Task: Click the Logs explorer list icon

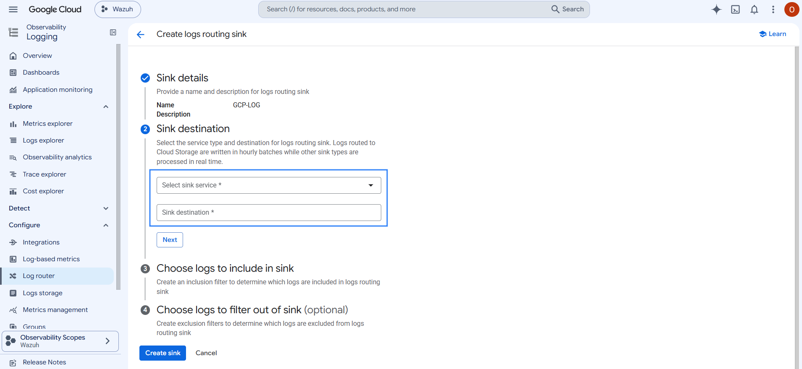Action: tap(13, 140)
